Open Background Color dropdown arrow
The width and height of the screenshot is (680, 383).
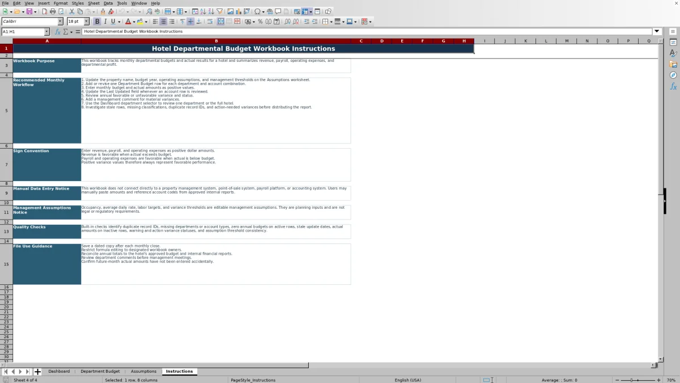coord(147,22)
